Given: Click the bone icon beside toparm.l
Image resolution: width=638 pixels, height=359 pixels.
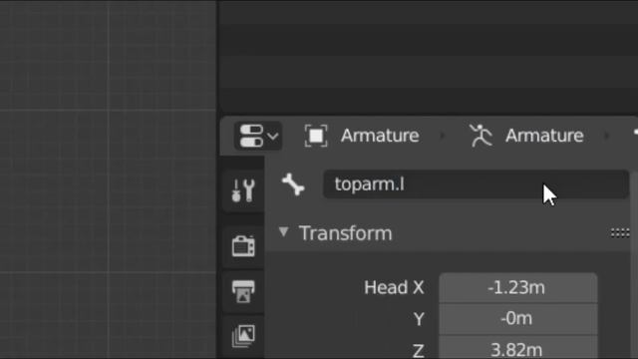Looking at the screenshot, I should 293,184.
